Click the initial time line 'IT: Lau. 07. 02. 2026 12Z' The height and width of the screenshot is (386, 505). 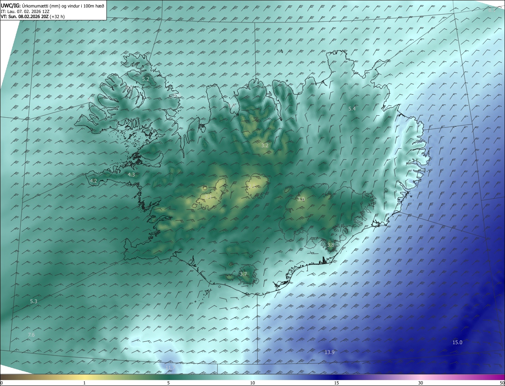[25, 11]
